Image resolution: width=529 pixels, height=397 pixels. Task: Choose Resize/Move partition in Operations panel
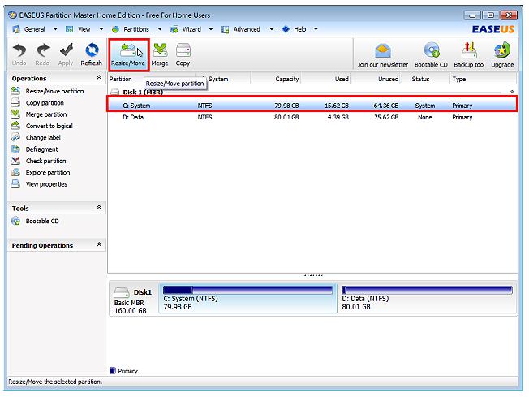tap(54, 91)
